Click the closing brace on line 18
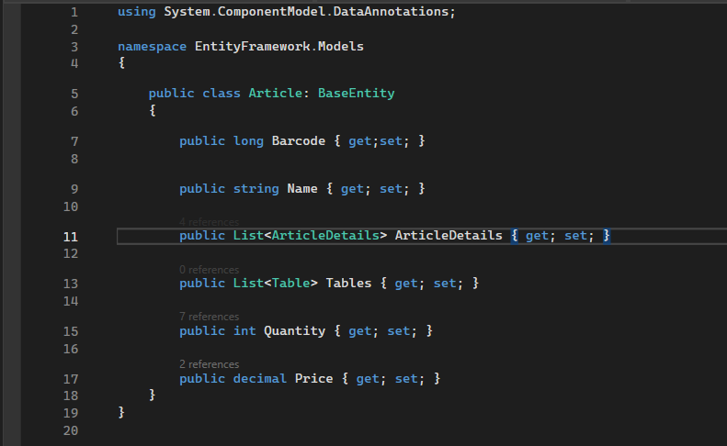This screenshot has height=446, width=727. (x=152, y=395)
